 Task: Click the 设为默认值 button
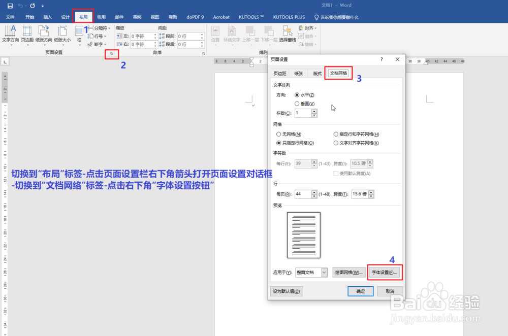tap(287, 291)
